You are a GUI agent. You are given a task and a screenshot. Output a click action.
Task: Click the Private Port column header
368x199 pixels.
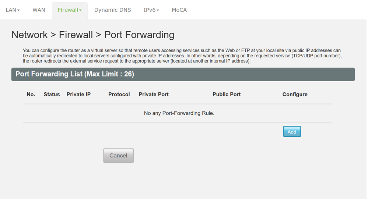[x=154, y=95]
